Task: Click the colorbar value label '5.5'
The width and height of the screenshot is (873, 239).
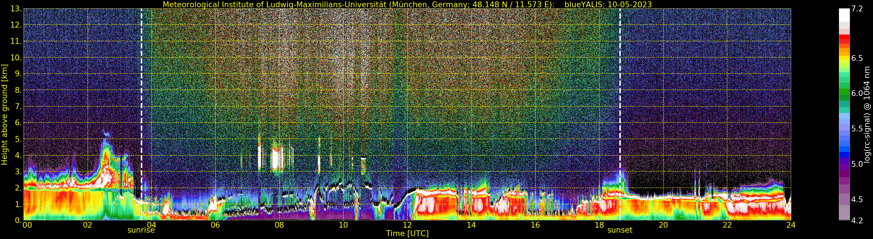Action: (x=857, y=128)
